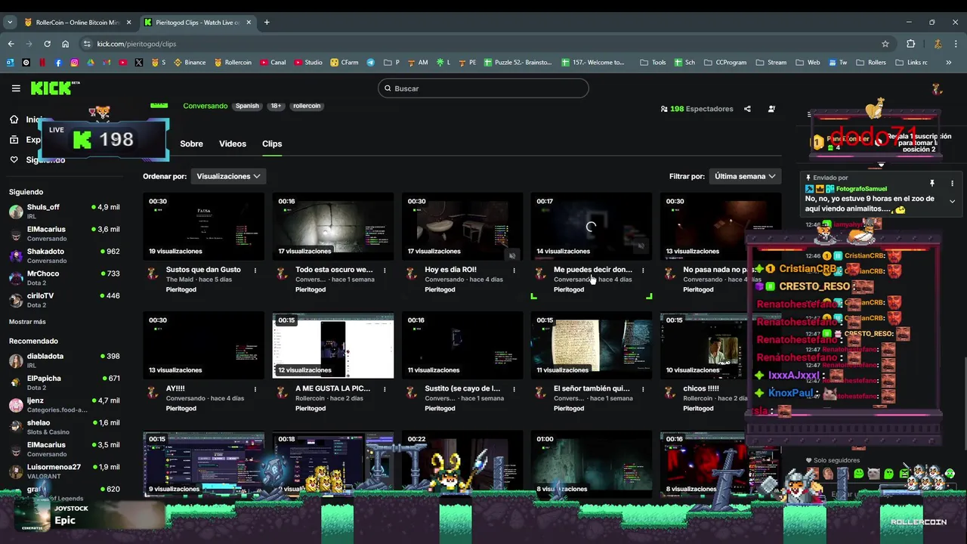The height and width of the screenshot is (544, 967).
Task: Open the Studio bookmark
Action: [308, 63]
